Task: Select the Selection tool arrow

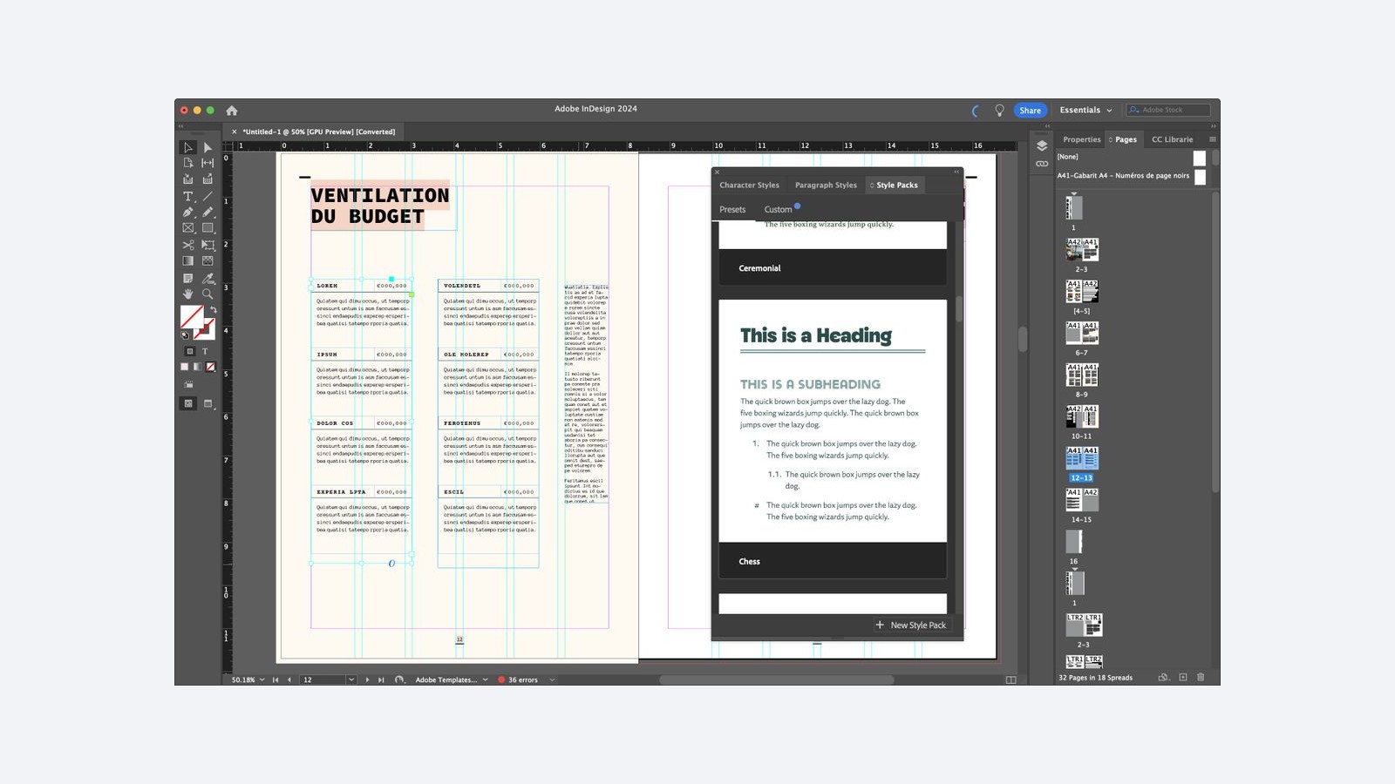Action: pyautogui.click(x=187, y=147)
